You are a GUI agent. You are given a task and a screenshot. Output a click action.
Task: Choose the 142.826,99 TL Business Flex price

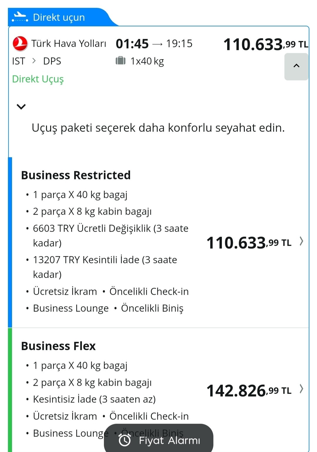point(249,391)
